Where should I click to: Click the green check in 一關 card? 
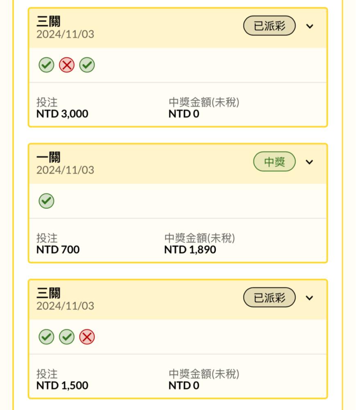tap(46, 201)
